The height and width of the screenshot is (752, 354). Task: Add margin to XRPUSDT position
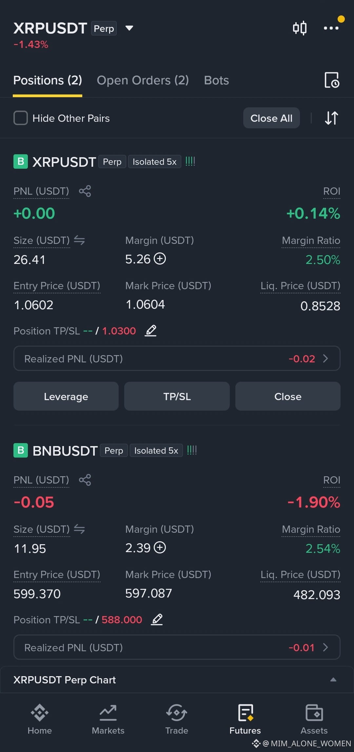pos(160,259)
